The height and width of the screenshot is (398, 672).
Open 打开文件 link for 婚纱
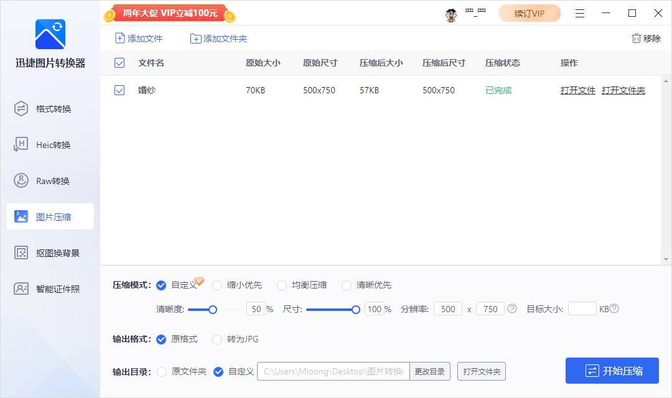click(x=577, y=90)
